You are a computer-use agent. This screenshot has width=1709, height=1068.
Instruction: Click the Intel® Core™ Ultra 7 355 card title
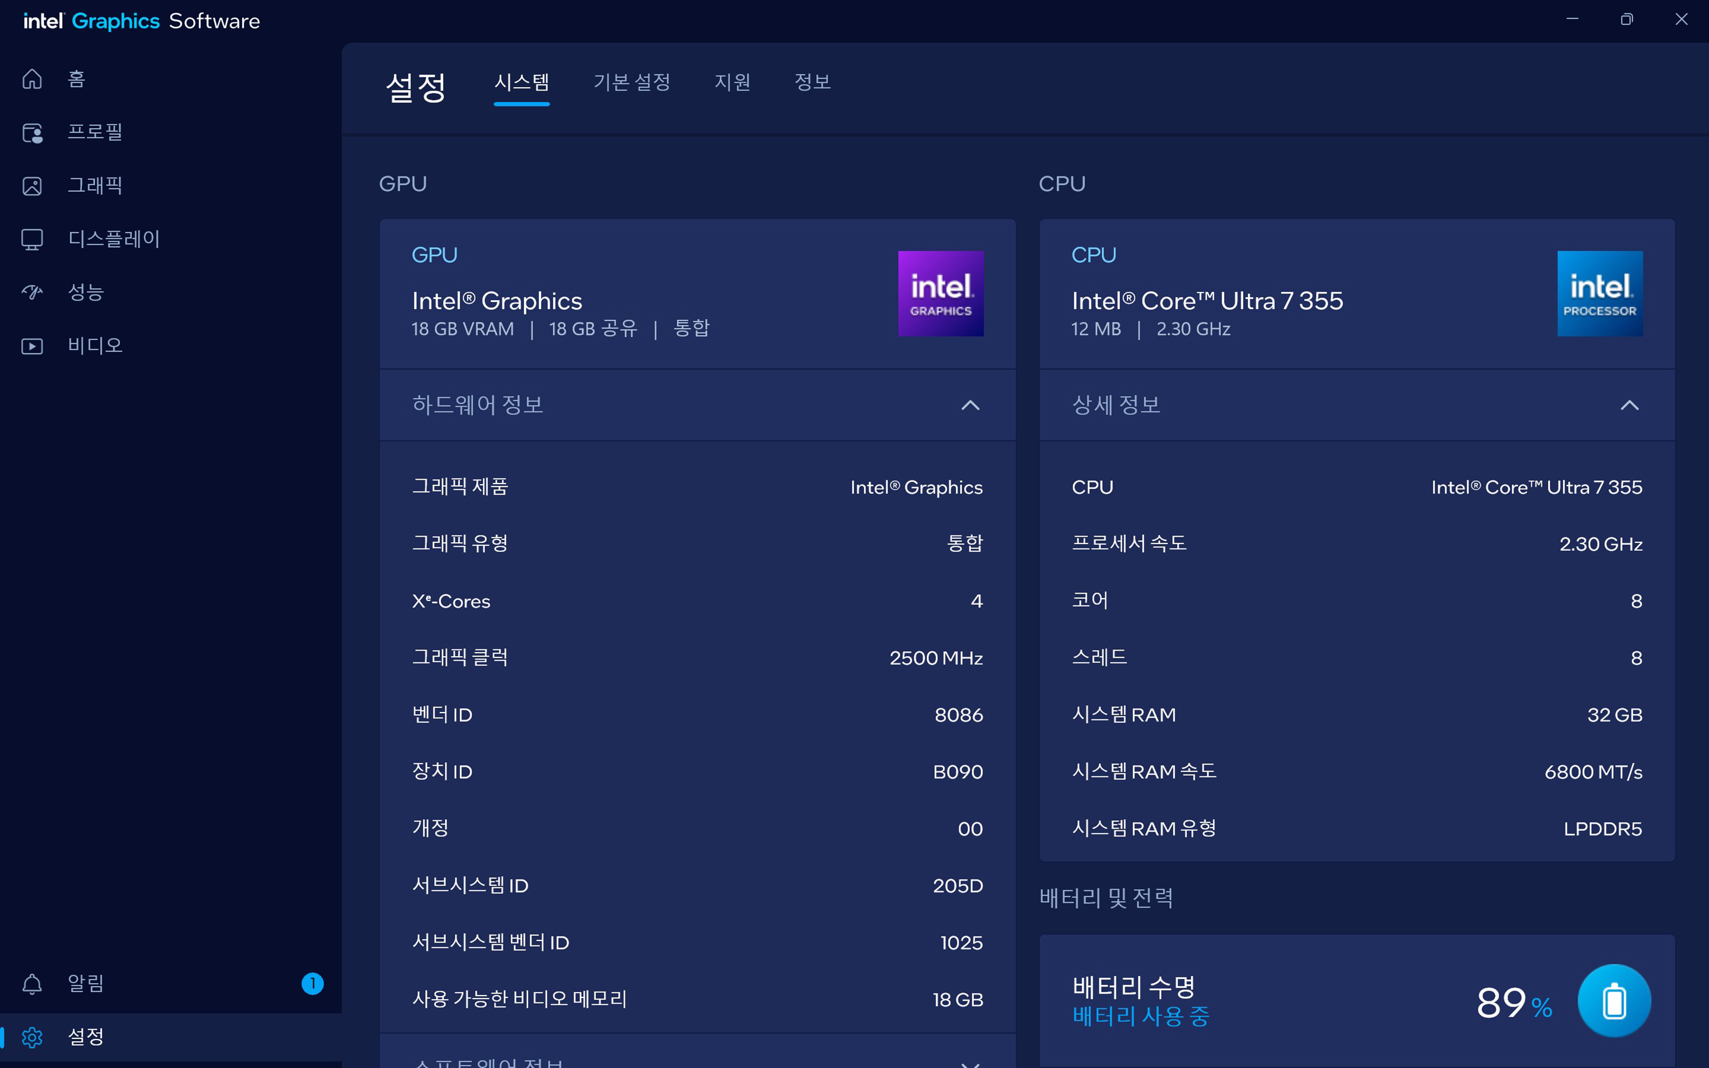1207,301
